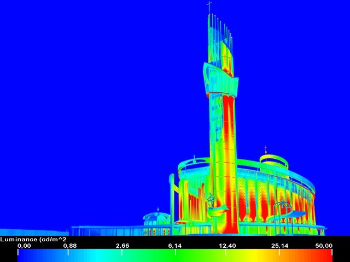Click the 0,00 value on the luminance scale
The width and height of the screenshot is (350, 262).
(x=24, y=246)
